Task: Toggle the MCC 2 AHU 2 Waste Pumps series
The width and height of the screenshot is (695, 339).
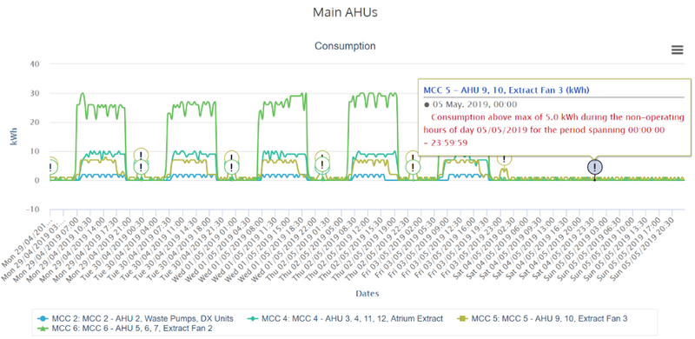Action: click(x=136, y=319)
